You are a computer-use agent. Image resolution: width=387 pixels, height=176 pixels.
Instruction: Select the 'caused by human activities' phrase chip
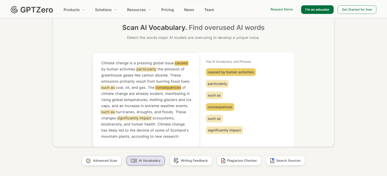pyautogui.click(x=231, y=72)
